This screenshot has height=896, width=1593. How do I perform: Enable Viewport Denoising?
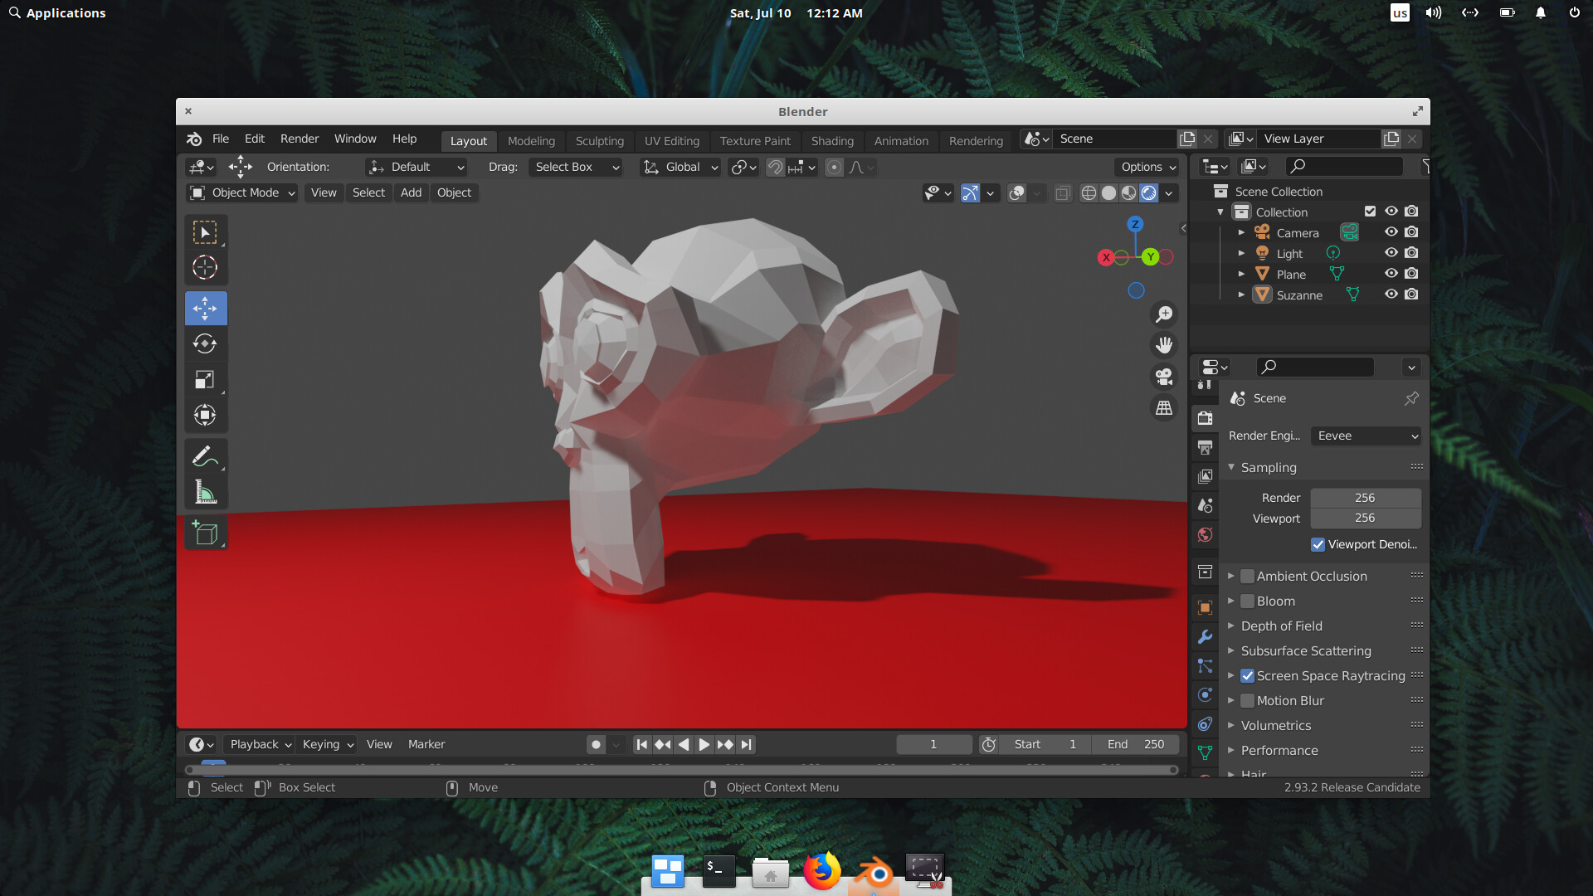1318,545
